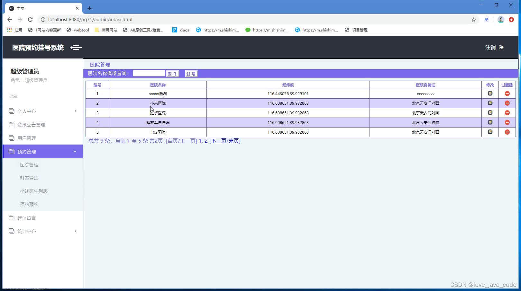Reload the current page
Image resolution: width=521 pixels, height=291 pixels.
click(30, 20)
